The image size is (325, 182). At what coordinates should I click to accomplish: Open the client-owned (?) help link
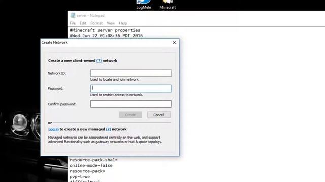[x=99, y=61]
